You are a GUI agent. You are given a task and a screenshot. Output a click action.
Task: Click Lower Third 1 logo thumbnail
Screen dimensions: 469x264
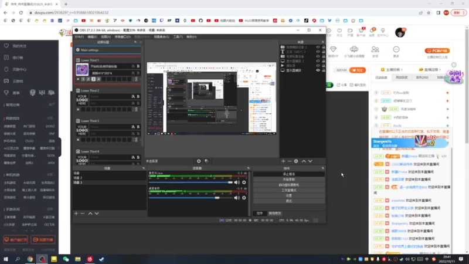click(82, 69)
